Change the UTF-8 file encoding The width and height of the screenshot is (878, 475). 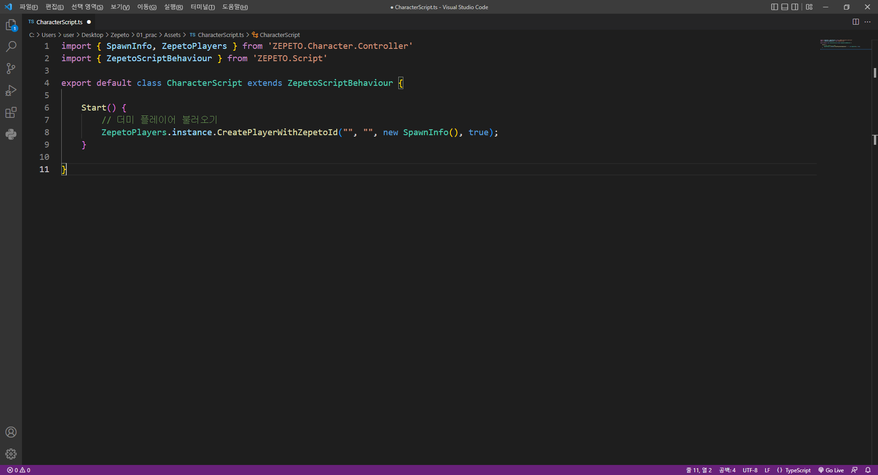click(750, 470)
